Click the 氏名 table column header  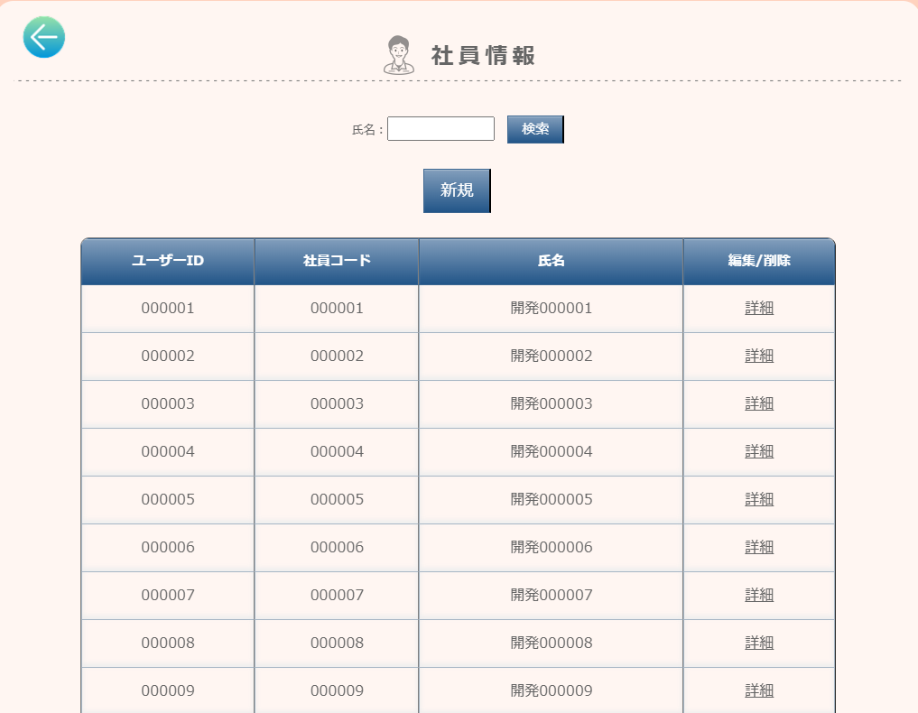point(551,261)
